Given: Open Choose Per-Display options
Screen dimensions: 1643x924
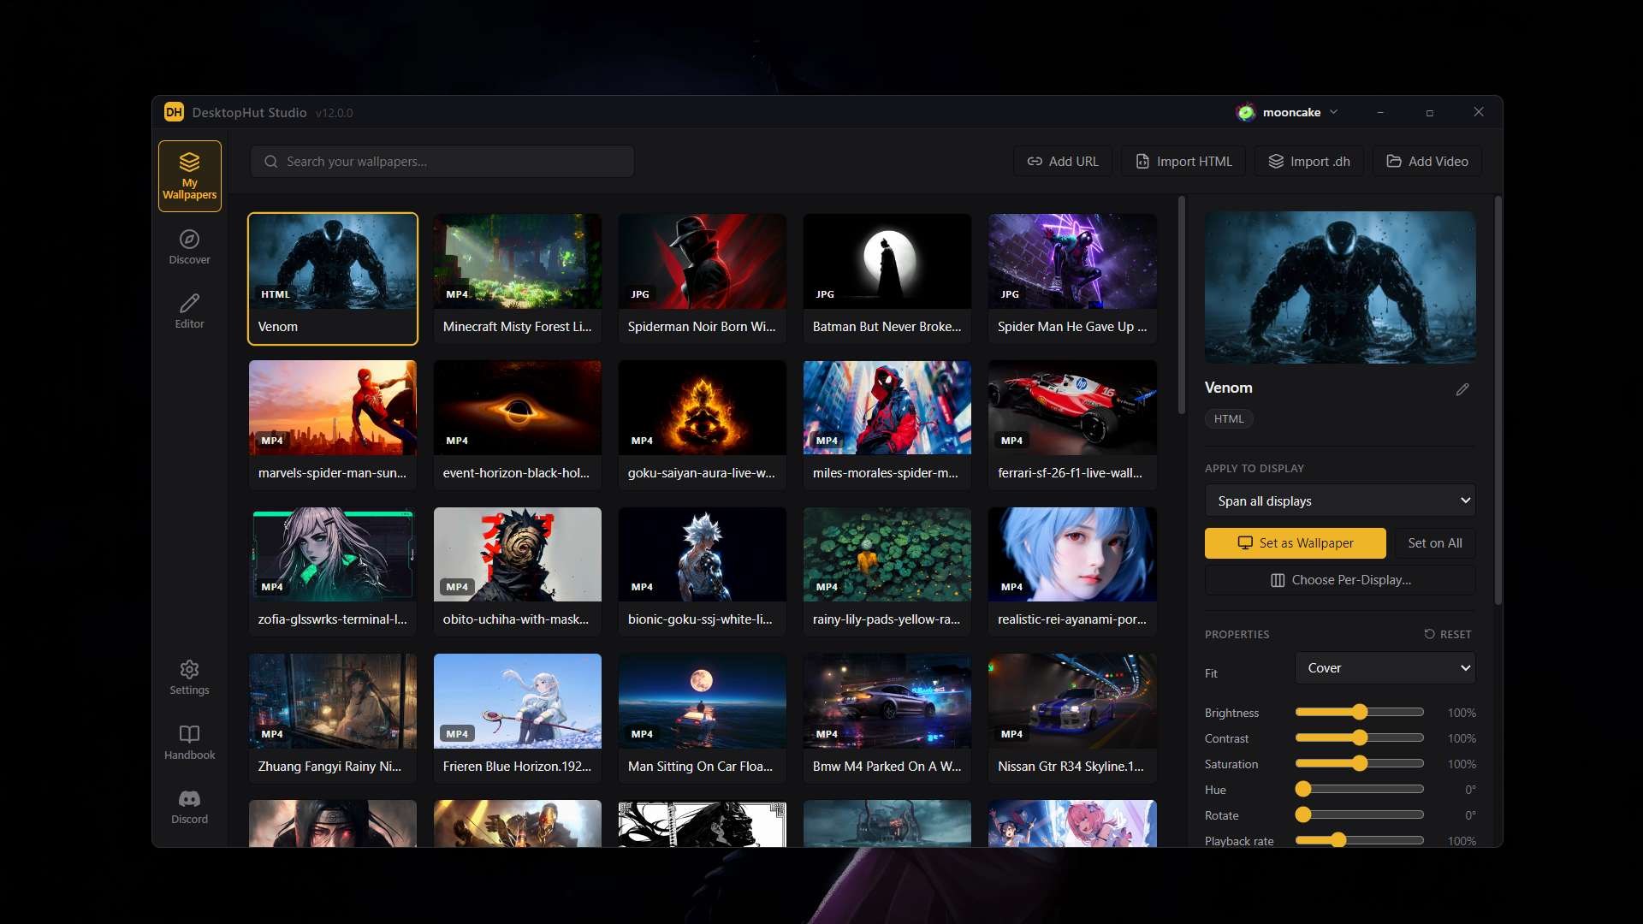Looking at the screenshot, I should [x=1340, y=580].
